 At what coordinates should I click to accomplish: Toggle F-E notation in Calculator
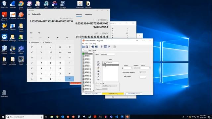pos(39,33)
